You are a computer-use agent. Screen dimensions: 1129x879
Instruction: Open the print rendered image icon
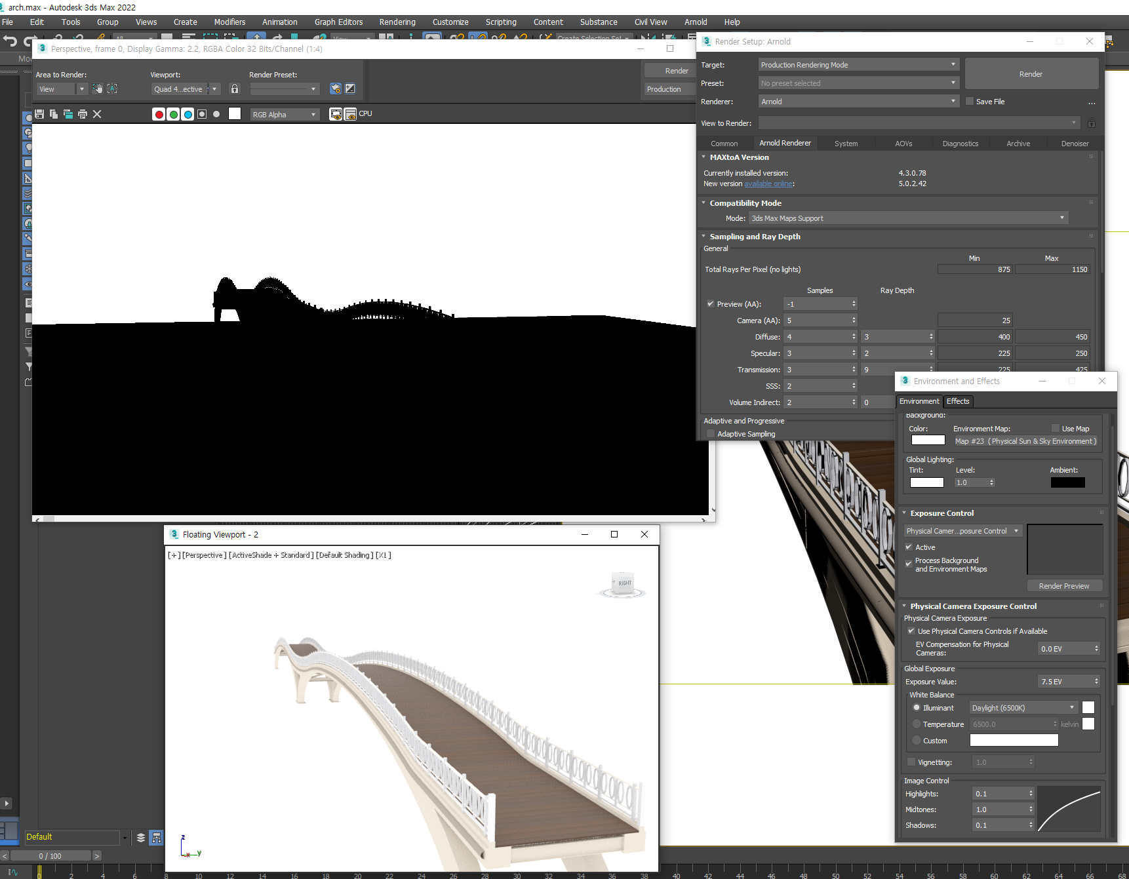(82, 113)
